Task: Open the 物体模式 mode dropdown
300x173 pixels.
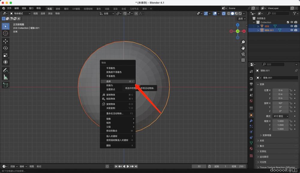Action: pos(20,14)
